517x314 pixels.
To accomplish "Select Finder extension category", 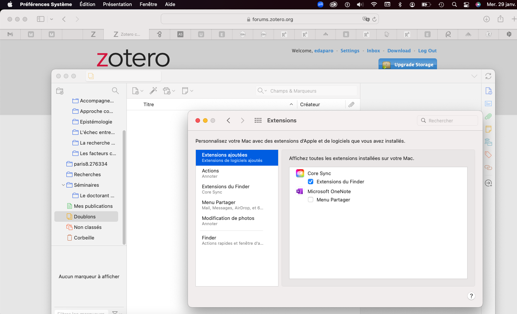I will pos(237,240).
